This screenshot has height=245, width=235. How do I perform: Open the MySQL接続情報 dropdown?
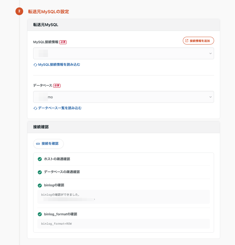point(123,54)
